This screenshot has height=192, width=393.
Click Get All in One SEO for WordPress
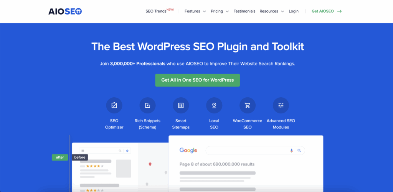click(x=198, y=80)
